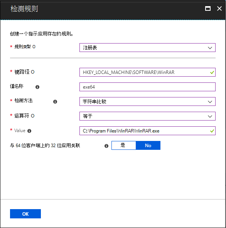Click info icon beside 32 位应用关联 option
This screenshot has width=226, height=228.
[x=106, y=146]
